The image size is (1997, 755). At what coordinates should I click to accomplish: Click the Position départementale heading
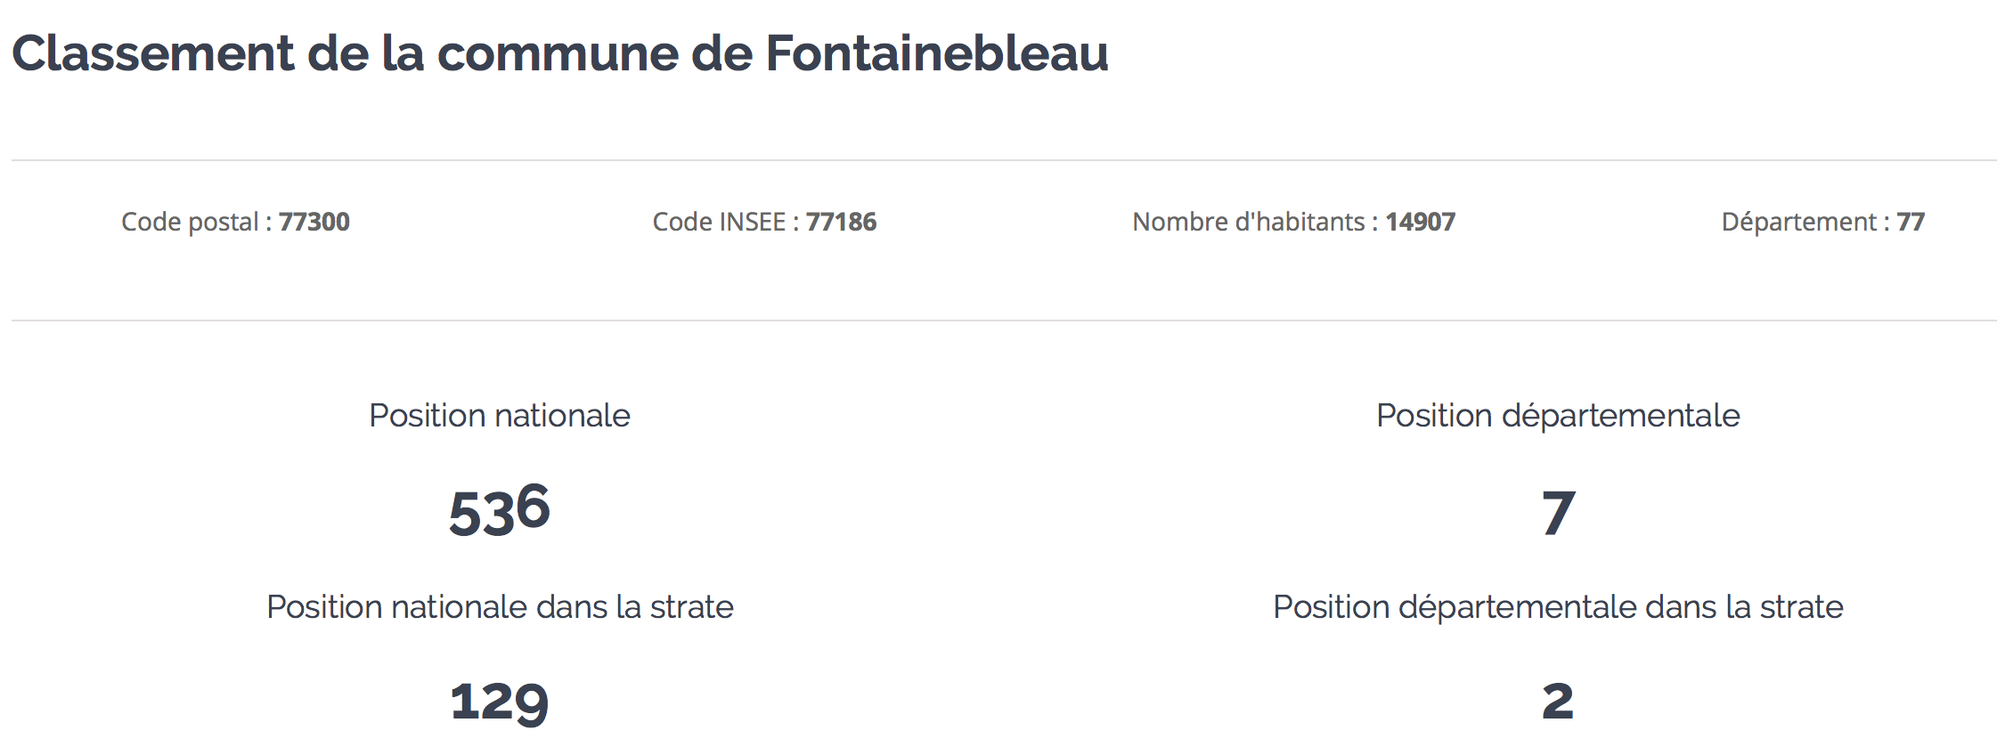tap(1558, 416)
